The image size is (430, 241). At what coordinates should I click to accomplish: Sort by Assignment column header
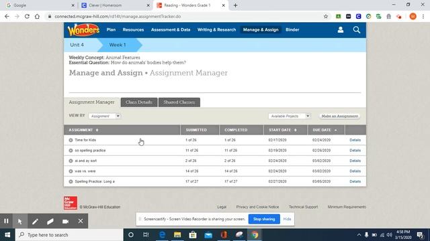(x=83, y=130)
